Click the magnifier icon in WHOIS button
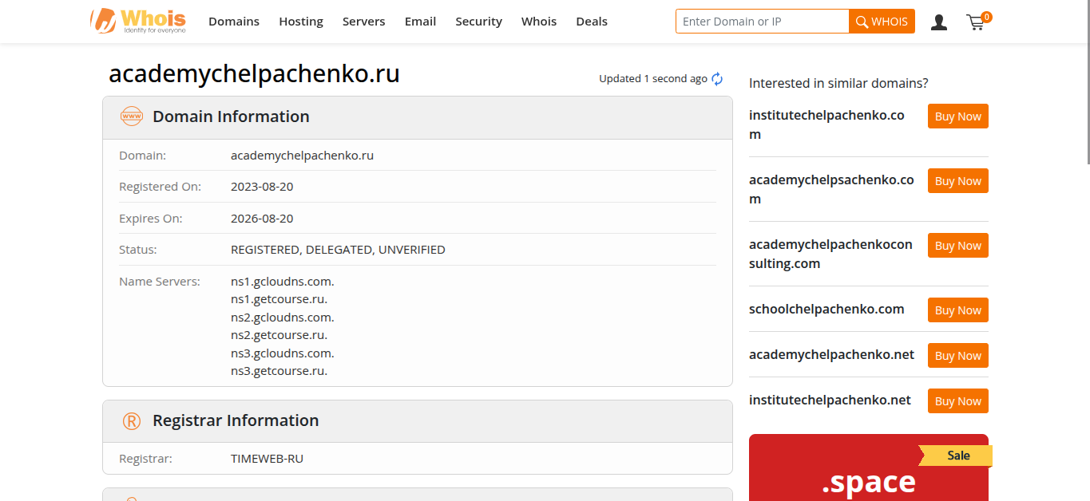This screenshot has height=501, width=1090. click(862, 22)
